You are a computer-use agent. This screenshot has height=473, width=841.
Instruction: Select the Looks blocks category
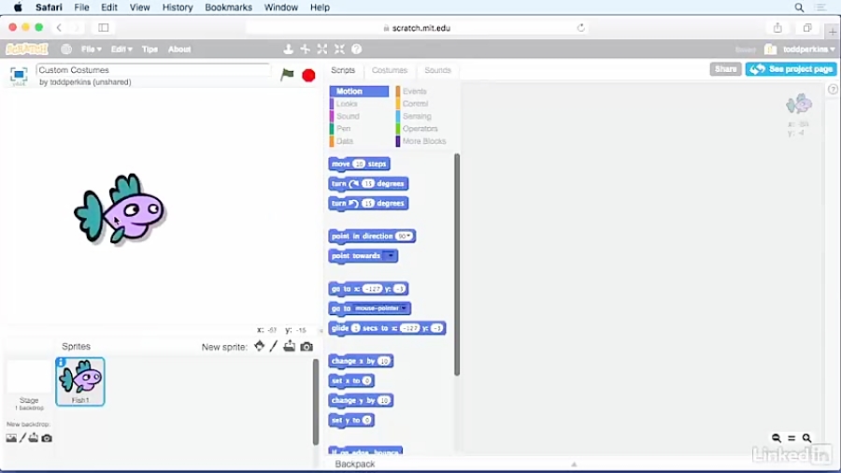(346, 104)
